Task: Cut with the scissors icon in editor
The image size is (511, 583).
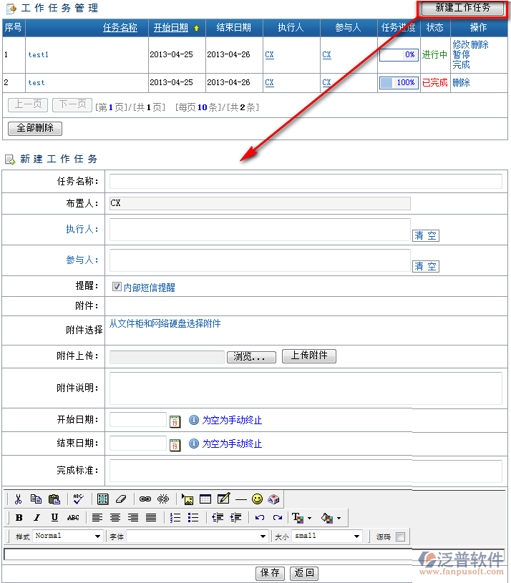Action: pos(18,499)
